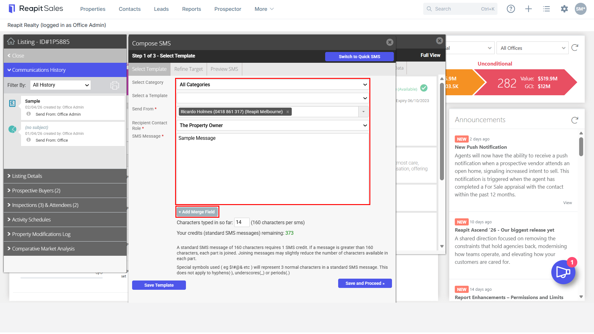Switch to the Refine Target tab
This screenshot has width=594, height=334.
click(188, 69)
